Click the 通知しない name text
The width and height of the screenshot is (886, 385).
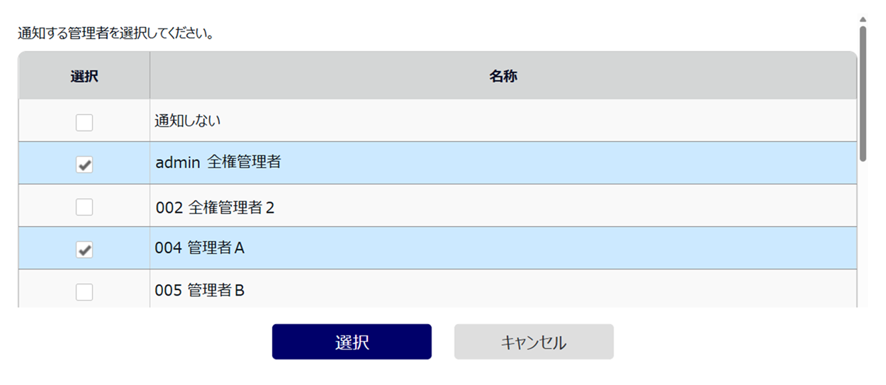pos(188,121)
